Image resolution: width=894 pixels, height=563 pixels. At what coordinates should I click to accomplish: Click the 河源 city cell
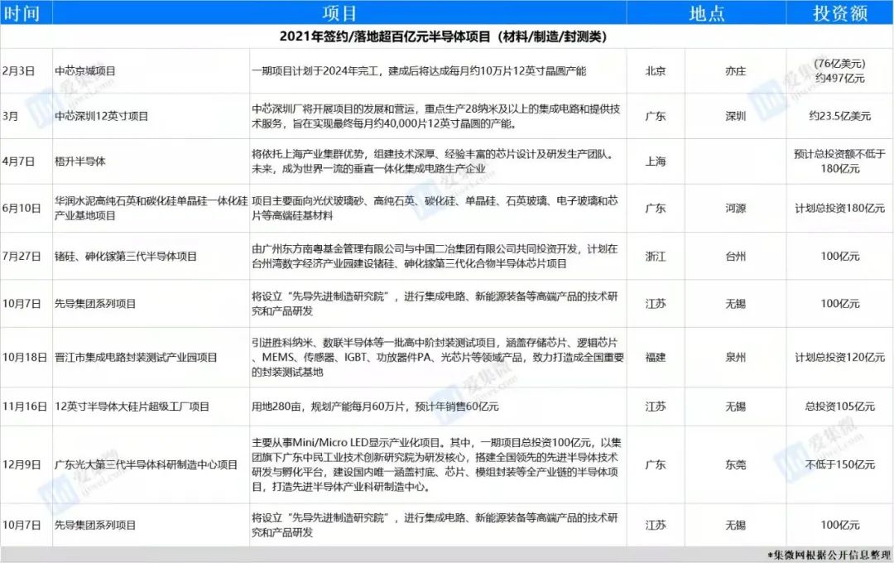click(736, 208)
